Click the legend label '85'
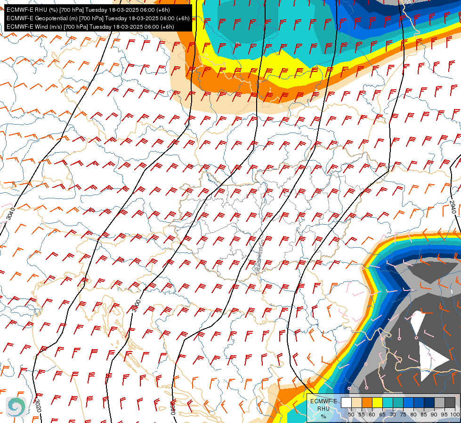The width and height of the screenshot is (461, 423). (x=424, y=415)
